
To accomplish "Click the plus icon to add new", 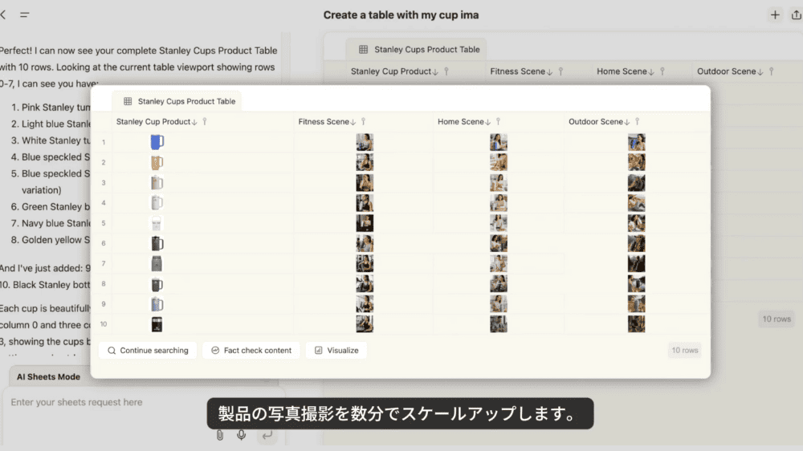I will [775, 14].
